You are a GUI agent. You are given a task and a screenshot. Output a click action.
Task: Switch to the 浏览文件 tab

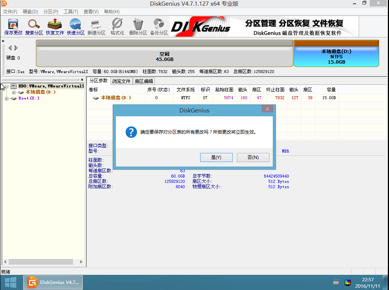pyautogui.click(x=121, y=81)
